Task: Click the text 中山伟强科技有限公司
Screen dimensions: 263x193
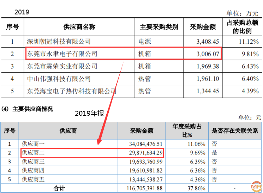Action: pos(59,79)
